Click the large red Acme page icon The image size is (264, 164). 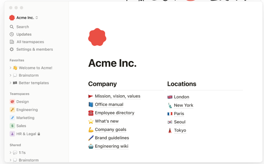97,38
